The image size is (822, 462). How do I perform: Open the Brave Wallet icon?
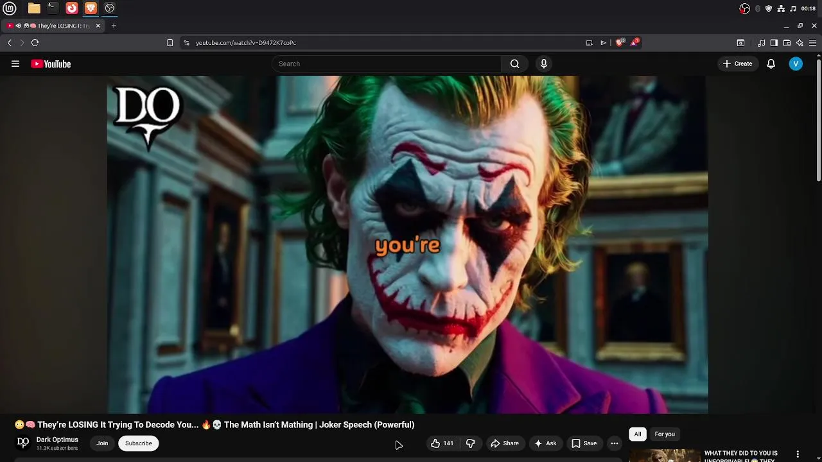[787, 43]
